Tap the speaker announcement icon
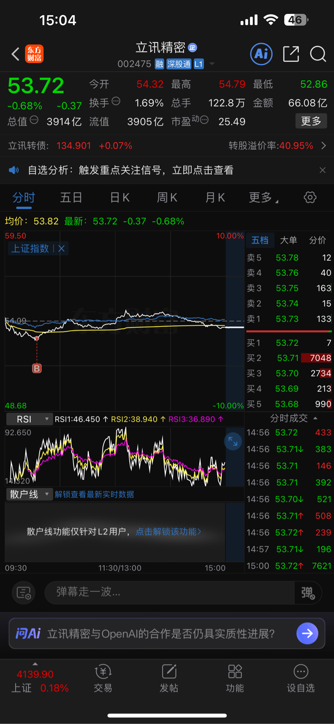Image resolution: width=334 pixels, height=724 pixels. (14, 170)
